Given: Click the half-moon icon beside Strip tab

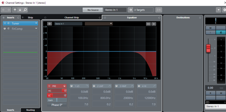Looking at the screenshot, I should pos(23,17).
